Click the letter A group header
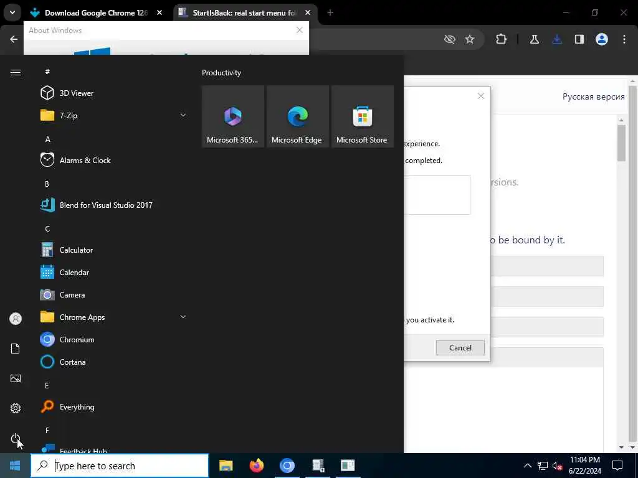 (47, 139)
